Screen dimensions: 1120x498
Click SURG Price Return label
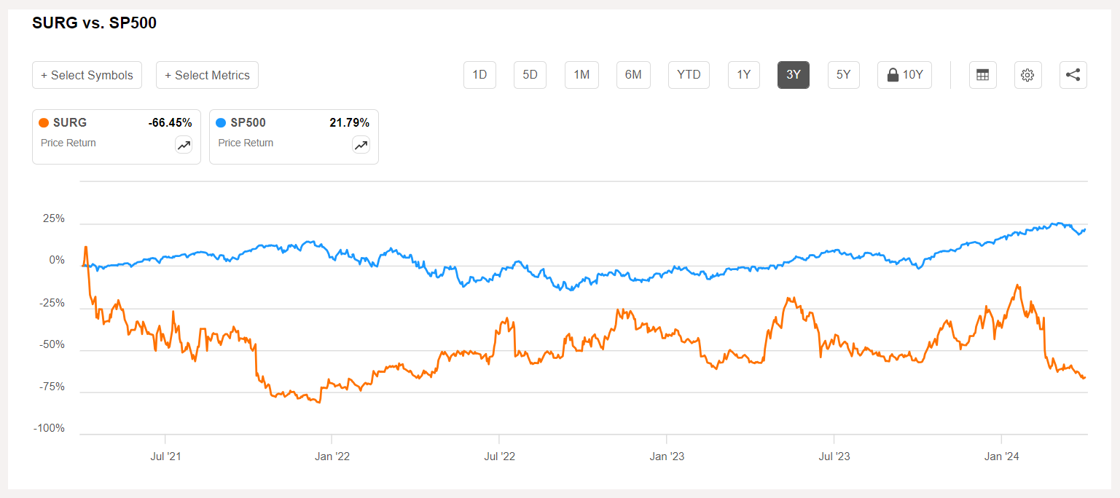click(x=68, y=143)
